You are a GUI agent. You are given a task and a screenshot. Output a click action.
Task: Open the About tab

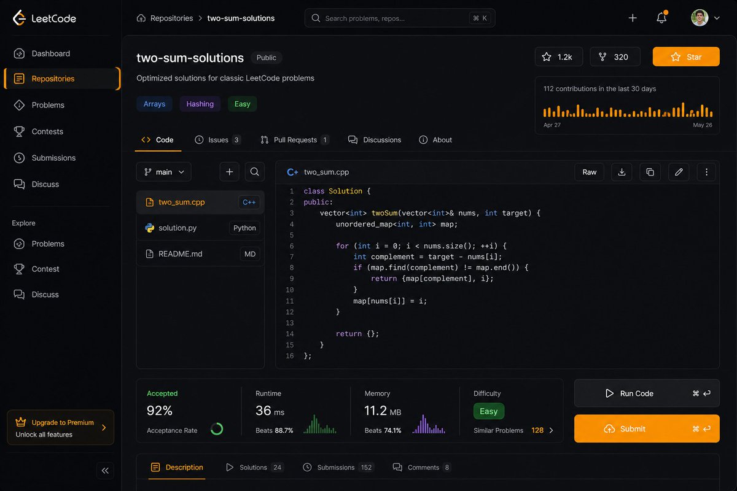point(435,140)
